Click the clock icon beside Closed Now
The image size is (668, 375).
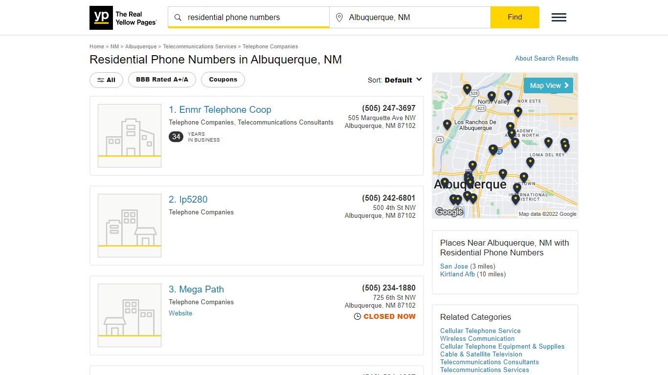click(x=357, y=316)
